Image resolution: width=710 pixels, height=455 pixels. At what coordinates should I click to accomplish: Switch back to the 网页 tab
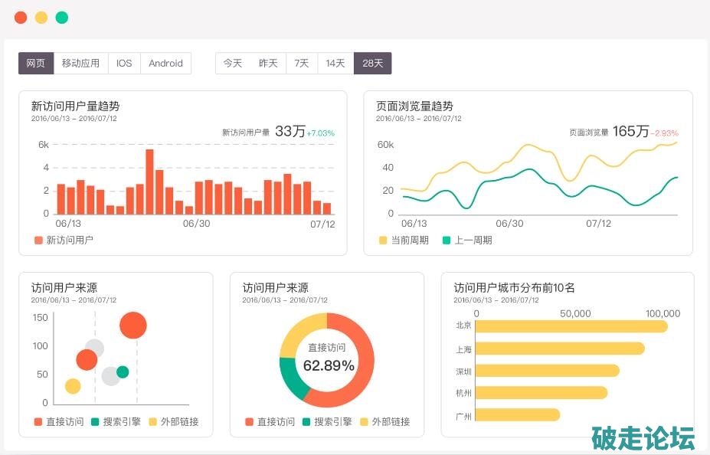pyautogui.click(x=36, y=64)
